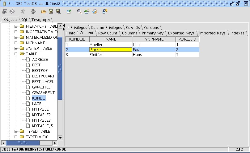This screenshot has height=153, width=250.
Task: Click tree scrollbar down arrow
Action: point(60,138)
